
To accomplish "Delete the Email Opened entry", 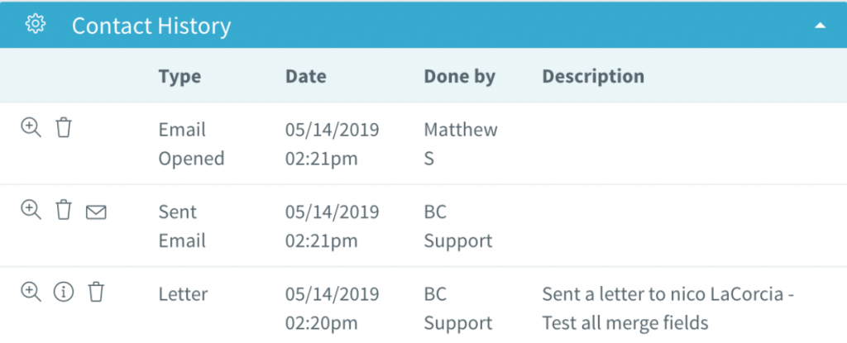I will click(x=64, y=128).
